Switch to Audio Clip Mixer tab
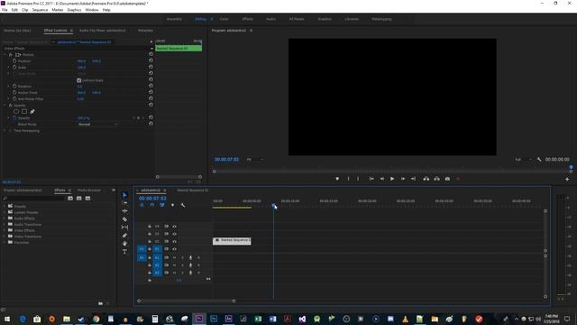The image size is (577, 325). coord(102,30)
